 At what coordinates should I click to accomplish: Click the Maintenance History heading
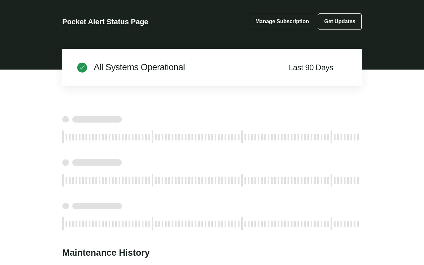[x=106, y=253]
